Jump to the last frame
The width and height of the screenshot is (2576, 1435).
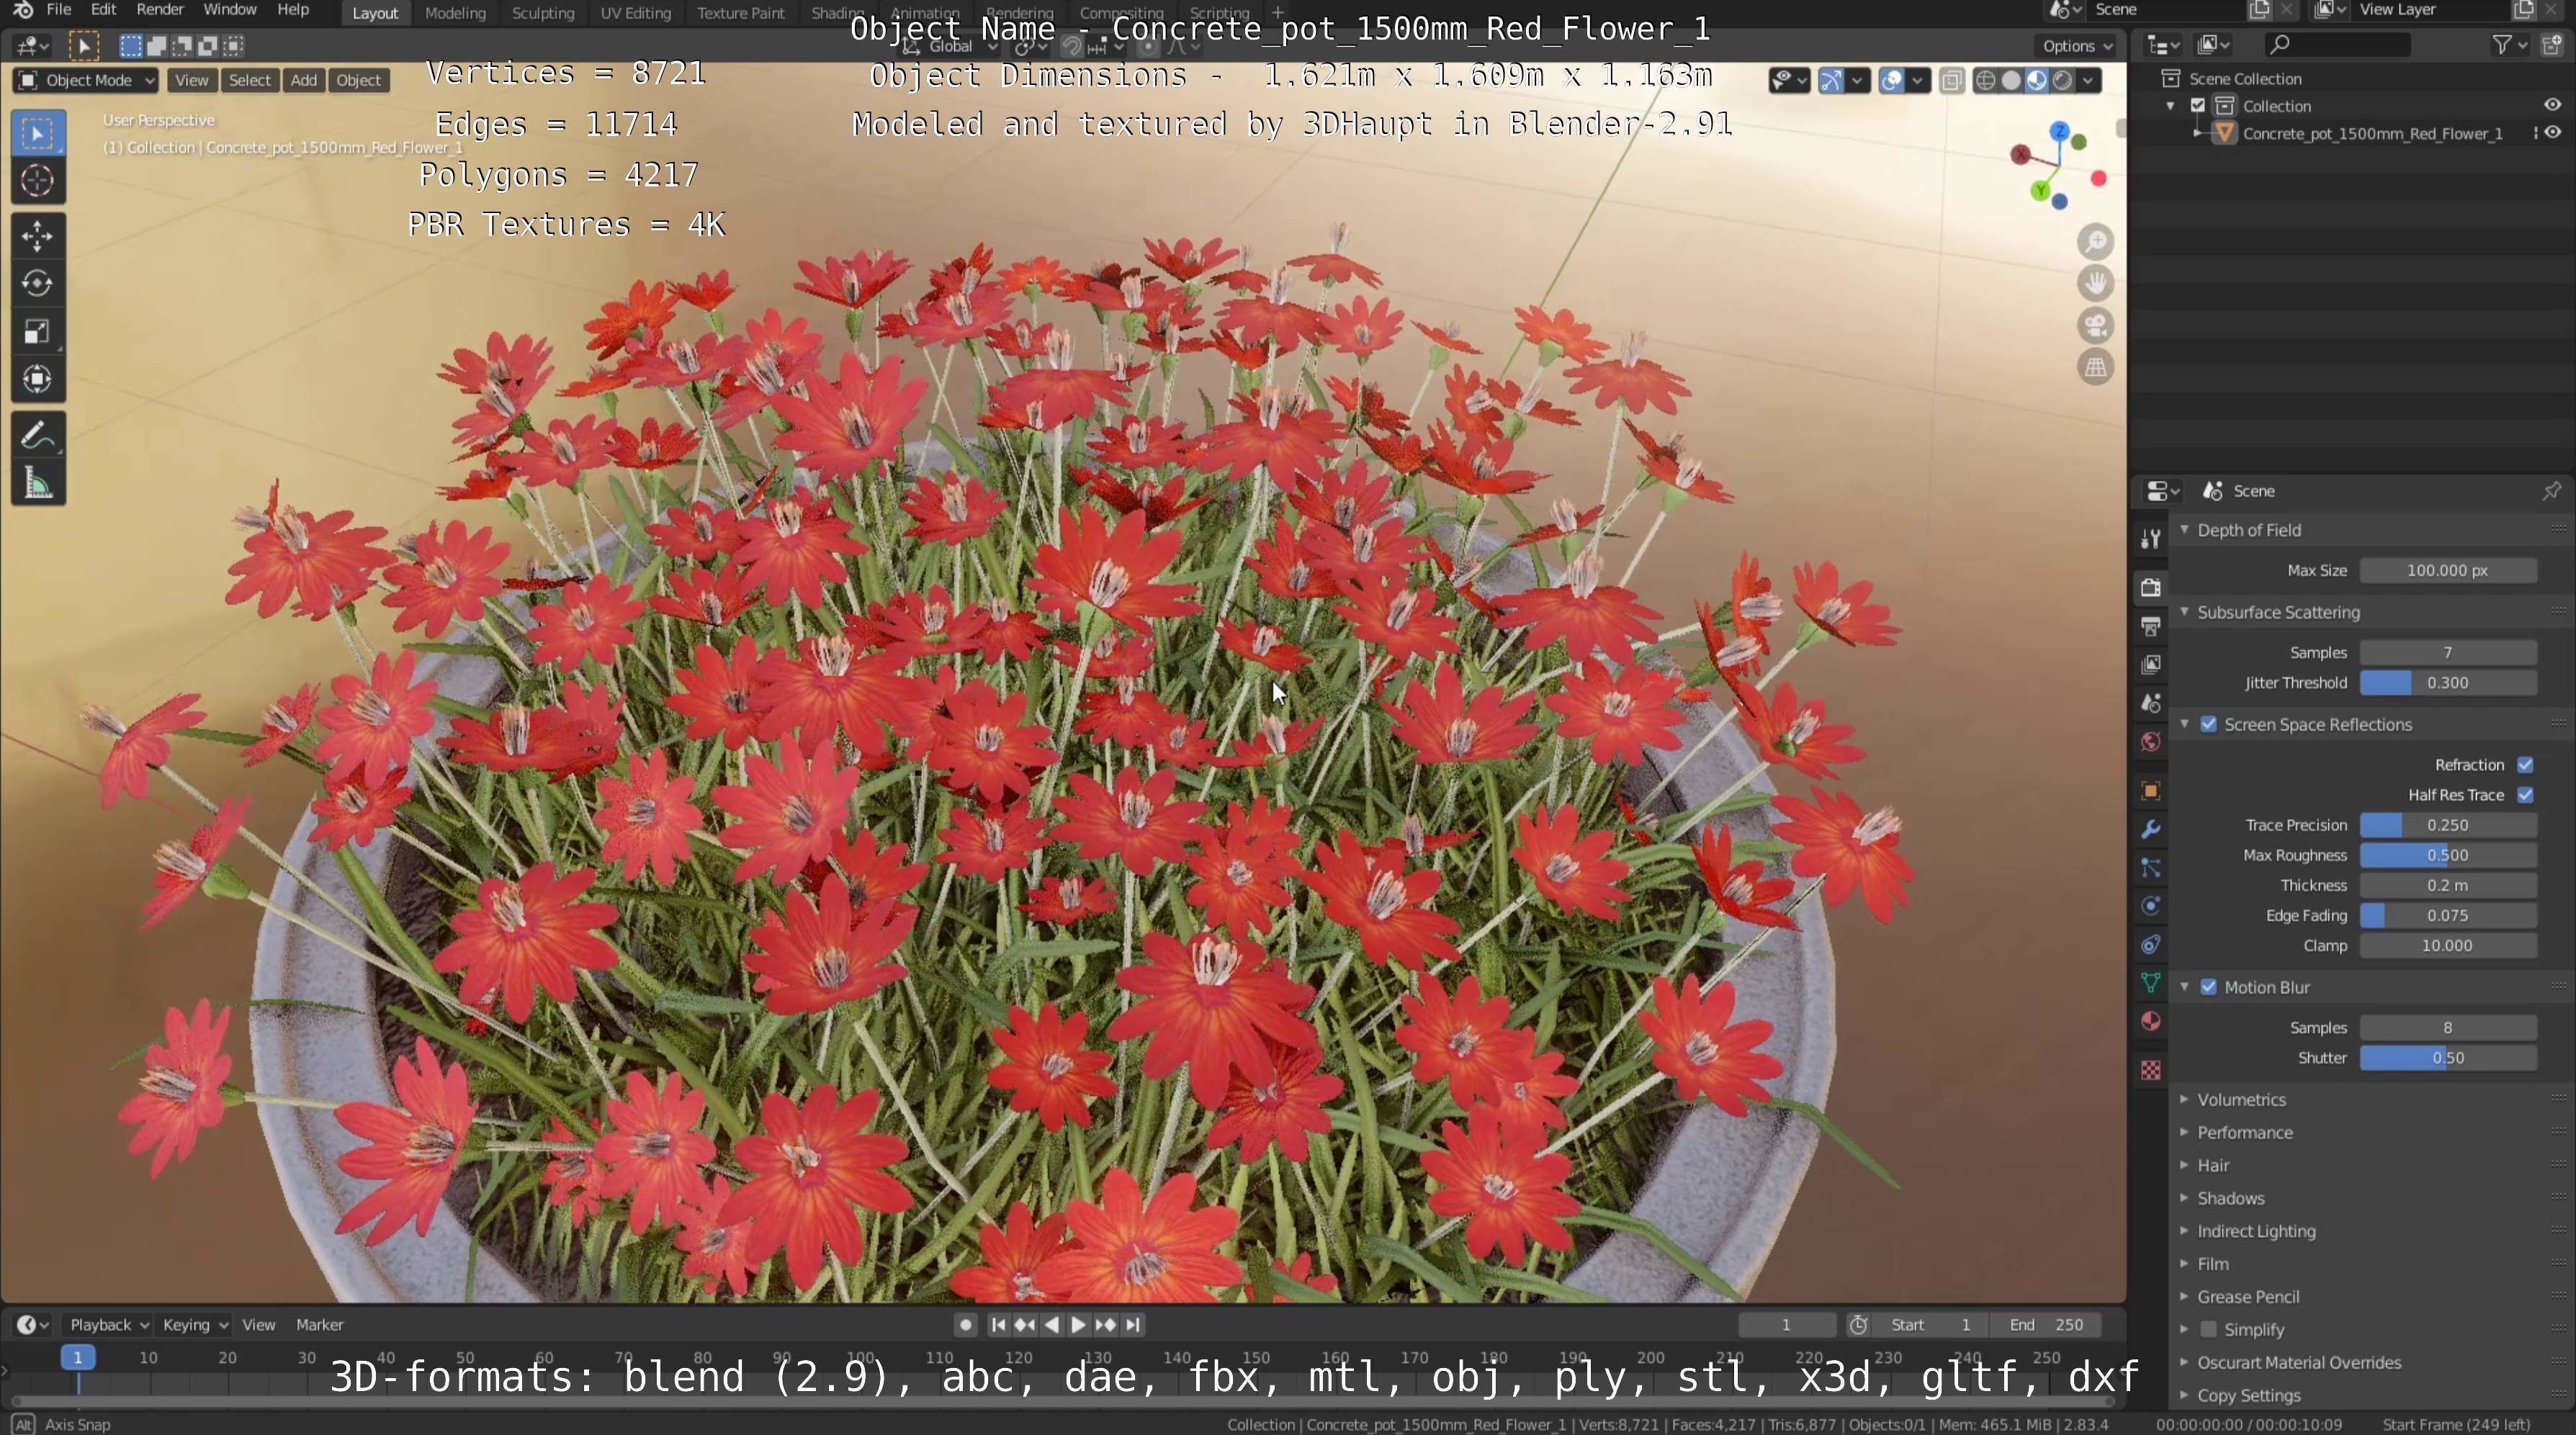[x=1132, y=1325]
